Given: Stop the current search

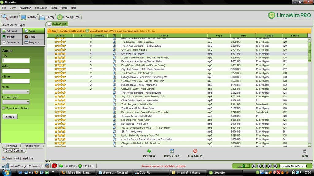Looking at the screenshot, I should click(195, 153).
